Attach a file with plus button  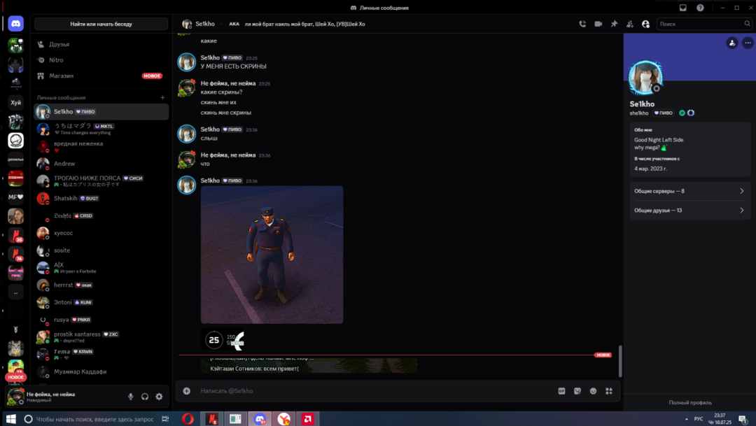(x=187, y=391)
